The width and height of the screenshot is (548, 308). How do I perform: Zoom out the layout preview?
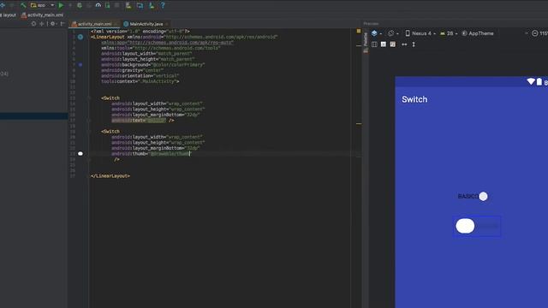tap(534, 33)
